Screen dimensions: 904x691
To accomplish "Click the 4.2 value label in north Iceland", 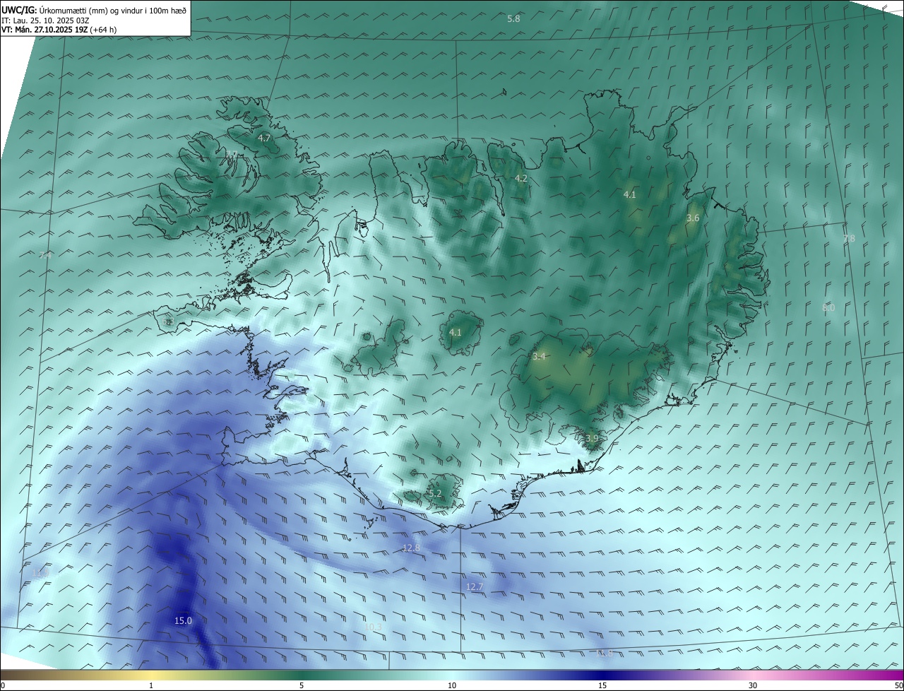I will tap(521, 178).
